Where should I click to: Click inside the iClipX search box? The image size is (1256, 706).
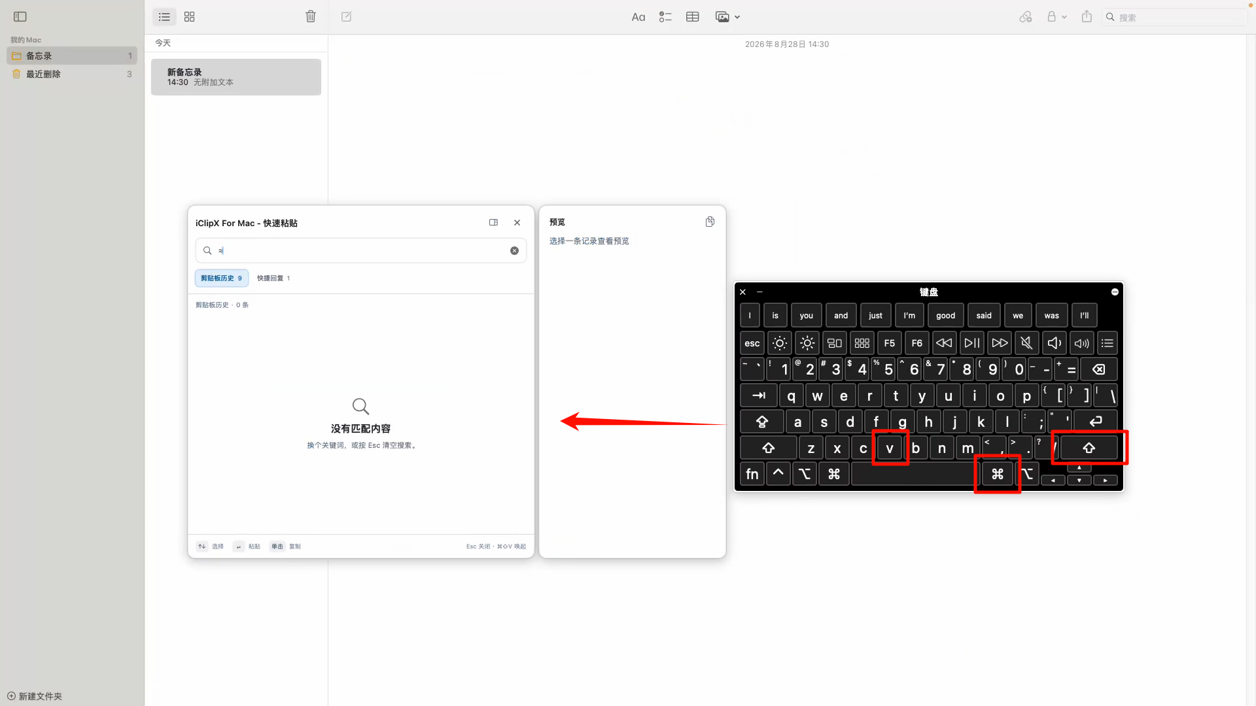coord(361,251)
